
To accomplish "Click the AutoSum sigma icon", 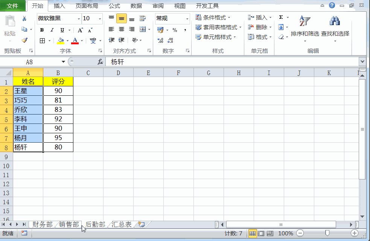I will tap(281, 17).
